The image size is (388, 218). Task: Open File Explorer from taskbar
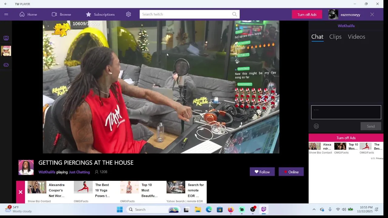point(198,210)
